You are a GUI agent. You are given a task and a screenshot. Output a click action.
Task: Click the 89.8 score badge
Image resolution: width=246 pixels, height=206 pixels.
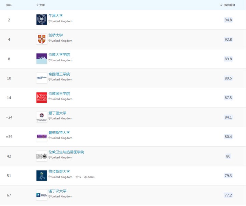(x=228, y=59)
